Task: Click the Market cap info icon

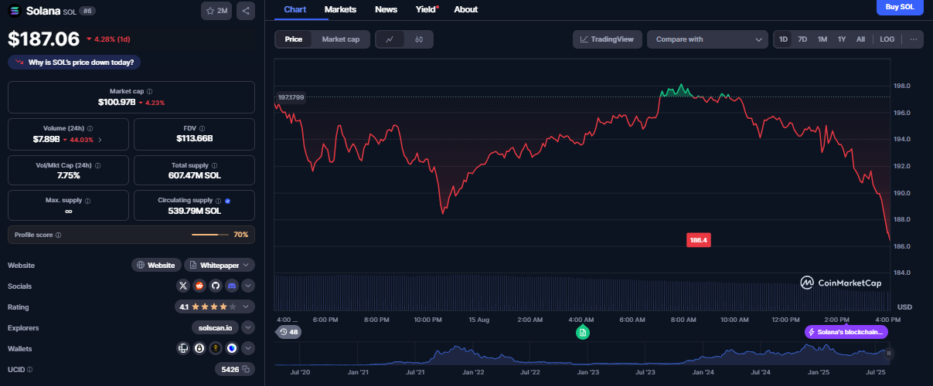Action: tap(149, 91)
